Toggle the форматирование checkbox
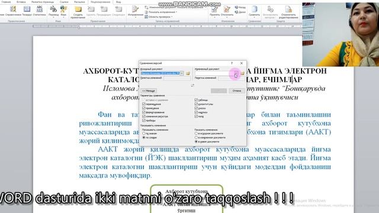The image size is (379, 213). pyautogui.click(x=144, y=112)
